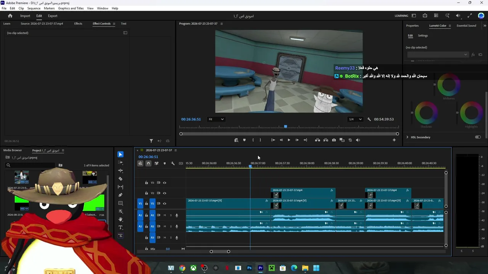Select the Slip tool
The width and height of the screenshot is (488, 274).
click(120, 187)
